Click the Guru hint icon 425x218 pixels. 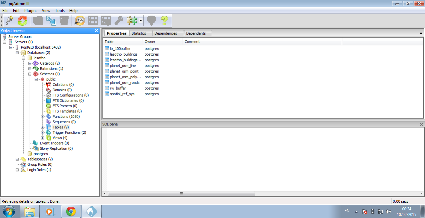click(x=152, y=21)
